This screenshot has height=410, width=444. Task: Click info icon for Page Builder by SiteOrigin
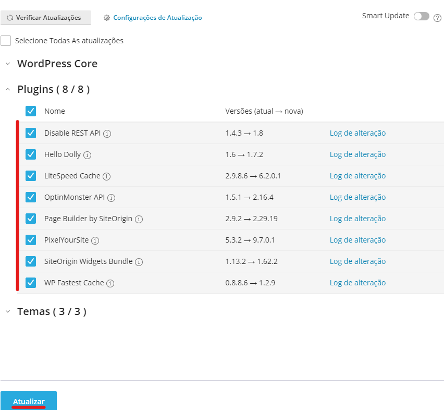click(x=139, y=219)
